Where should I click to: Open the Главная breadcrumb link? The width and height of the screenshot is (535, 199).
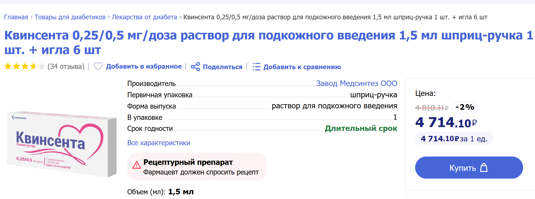pyautogui.click(x=16, y=17)
